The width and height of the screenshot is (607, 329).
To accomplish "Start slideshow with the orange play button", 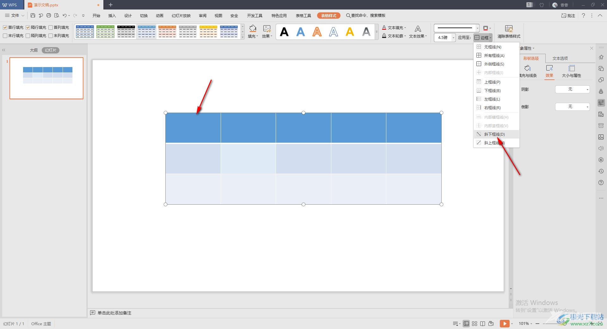I will tap(505, 323).
